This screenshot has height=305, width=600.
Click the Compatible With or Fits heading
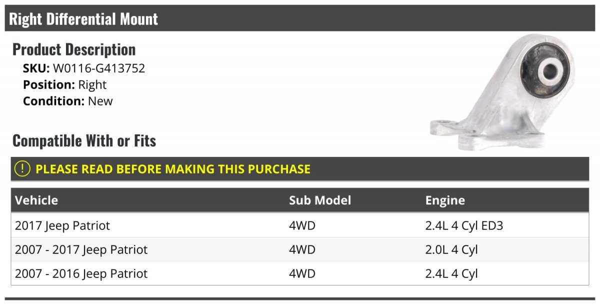(84, 141)
